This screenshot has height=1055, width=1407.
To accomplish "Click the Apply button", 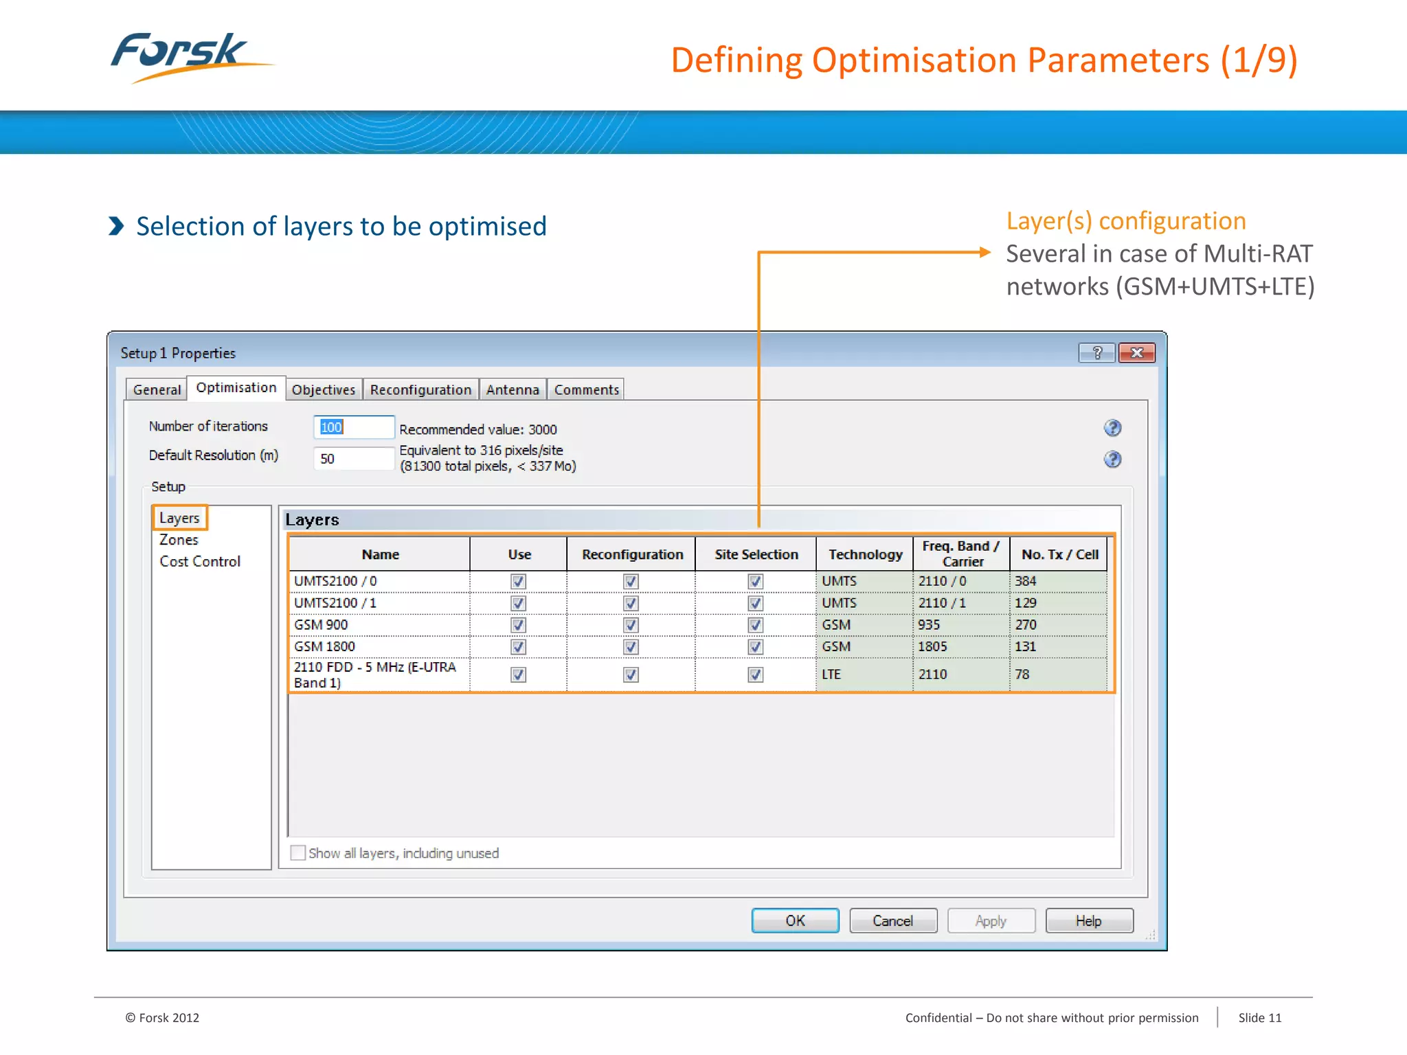I will (x=991, y=920).
